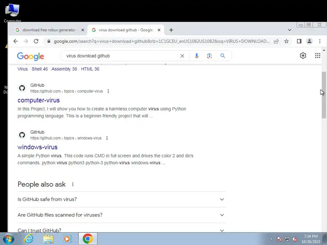Follow the 'HTML 36' link
Viewport: 327px width, 245px height.
click(90, 69)
